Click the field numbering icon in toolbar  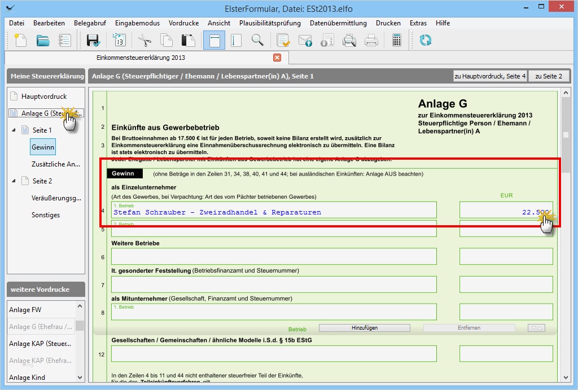pyautogui.click(x=119, y=40)
